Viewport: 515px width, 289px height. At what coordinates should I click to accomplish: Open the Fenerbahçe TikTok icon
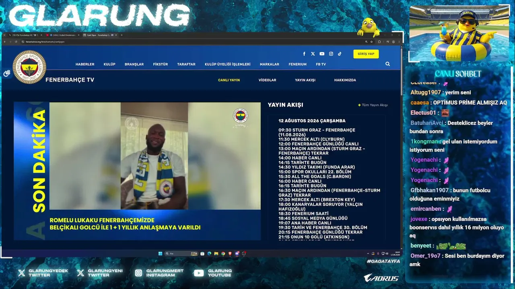tap(340, 54)
